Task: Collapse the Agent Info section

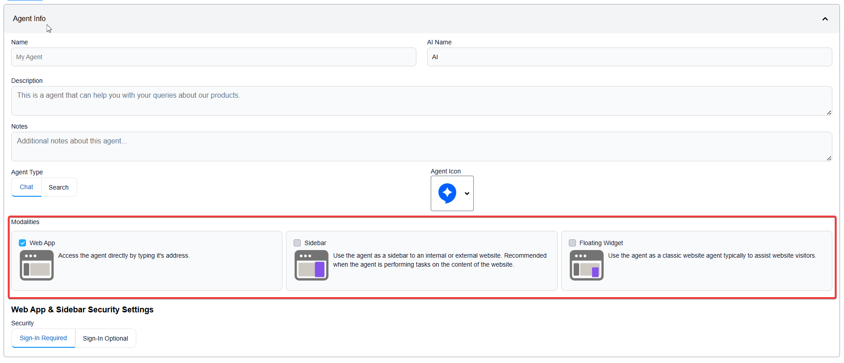Action: [825, 19]
